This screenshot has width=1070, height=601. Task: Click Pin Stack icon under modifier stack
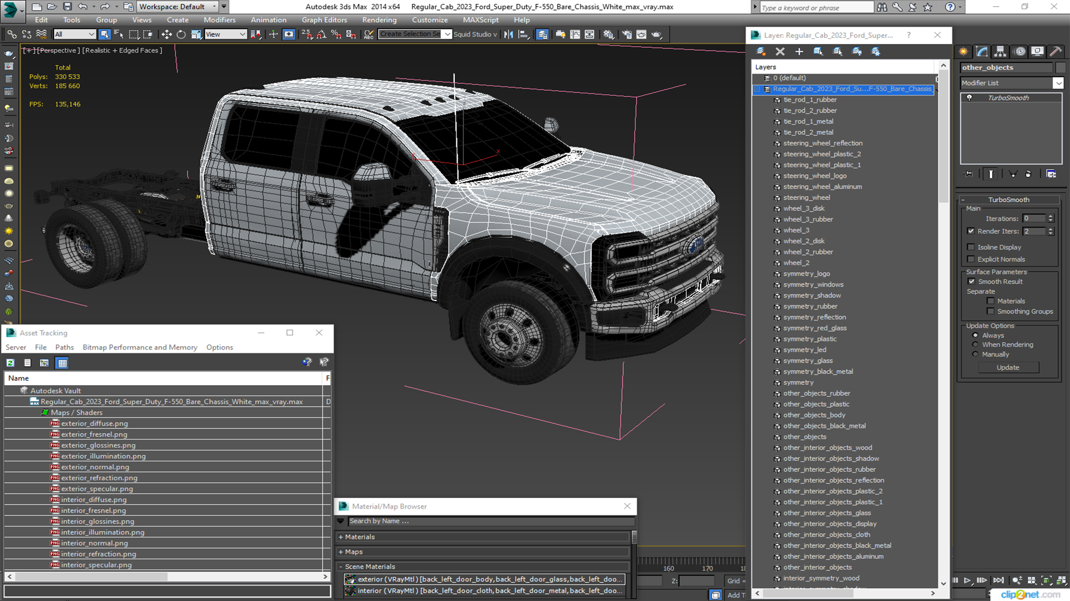point(969,174)
